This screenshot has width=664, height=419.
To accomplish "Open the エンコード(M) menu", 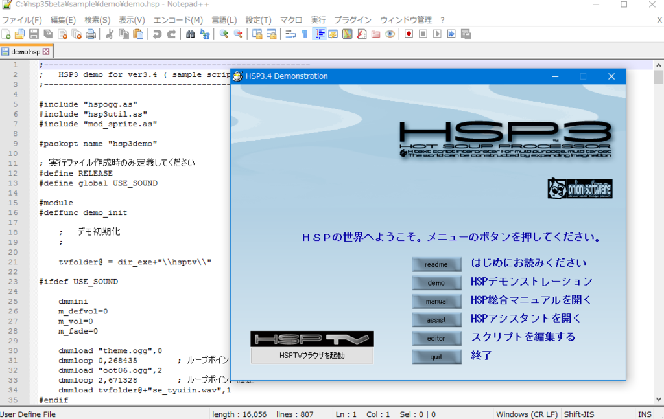I will pos(178,20).
